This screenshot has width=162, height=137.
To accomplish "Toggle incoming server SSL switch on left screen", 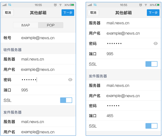I will tap(66, 100).
